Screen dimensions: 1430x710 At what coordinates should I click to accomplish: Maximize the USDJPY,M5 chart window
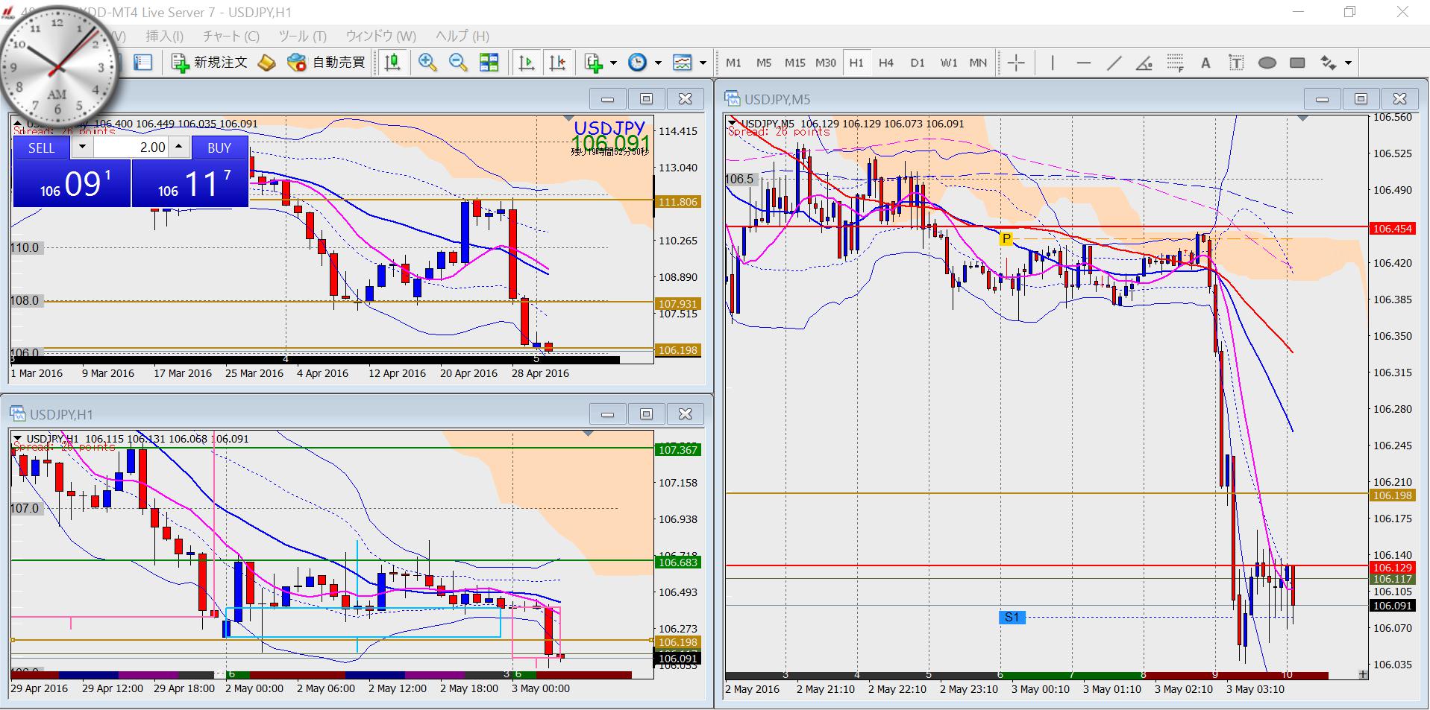(x=1361, y=98)
